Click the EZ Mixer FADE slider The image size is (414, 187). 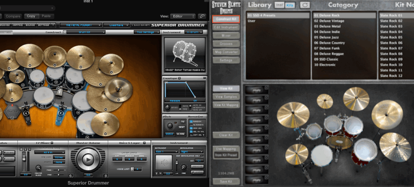coord(59,170)
